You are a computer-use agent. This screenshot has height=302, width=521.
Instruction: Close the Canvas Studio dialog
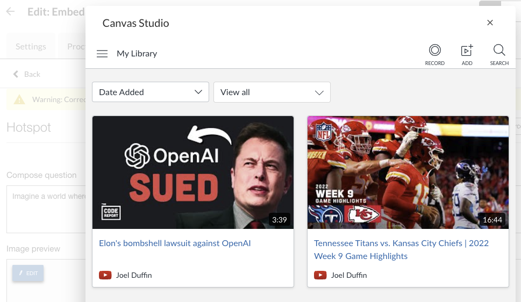point(490,23)
